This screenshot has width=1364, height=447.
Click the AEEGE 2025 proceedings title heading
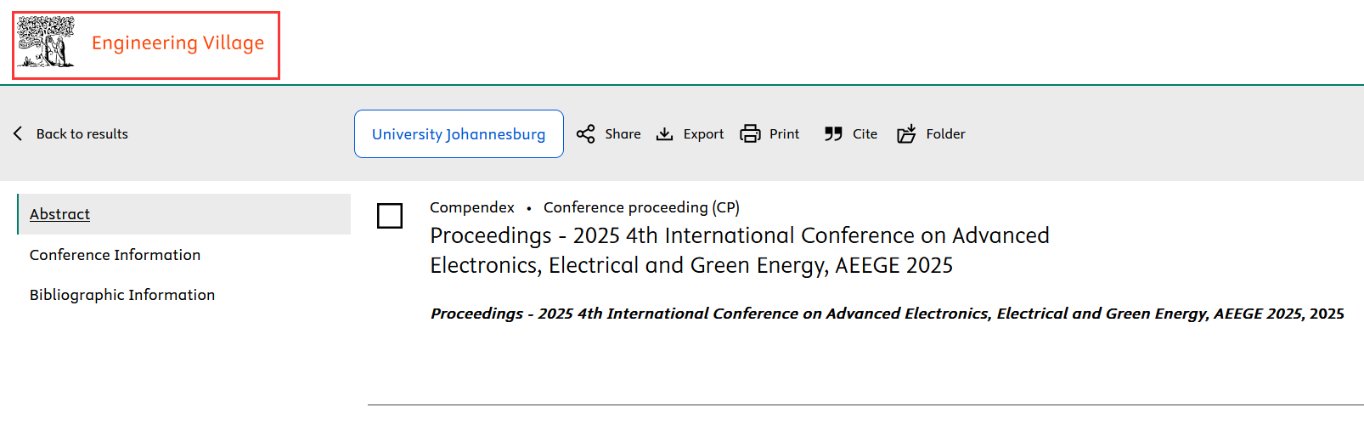[740, 250]
